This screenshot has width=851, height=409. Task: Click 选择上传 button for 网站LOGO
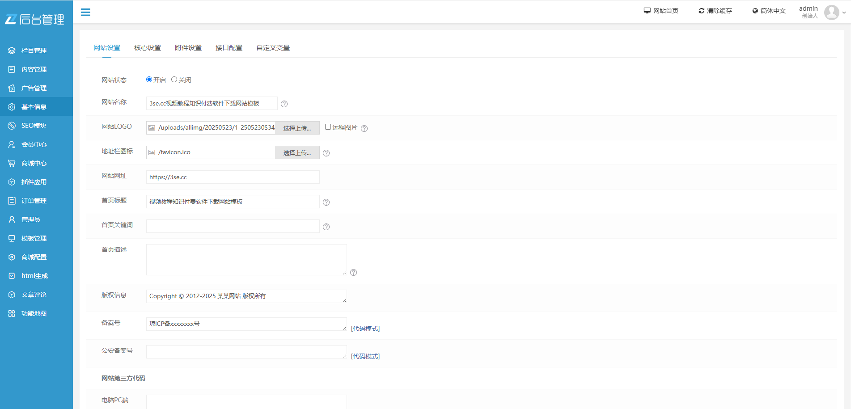pyautogui.click(x=297, y=128)
